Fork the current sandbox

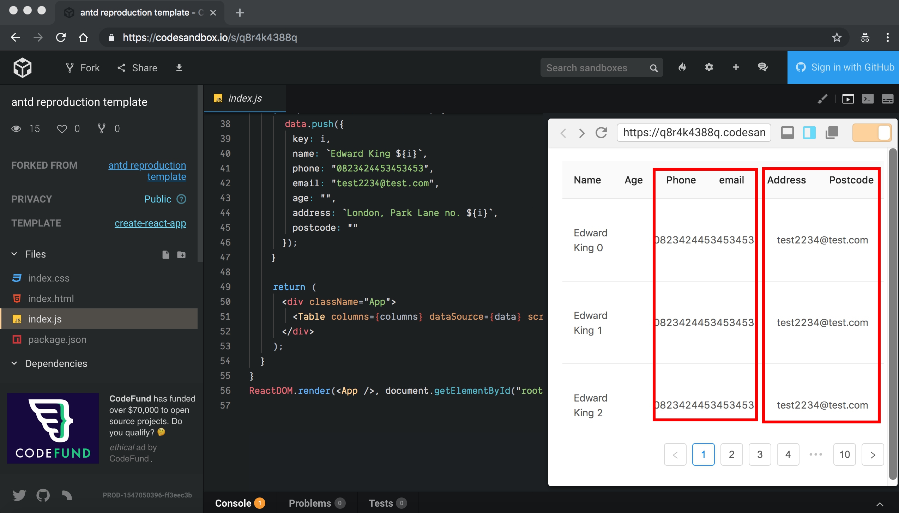(x=82, y=67)
